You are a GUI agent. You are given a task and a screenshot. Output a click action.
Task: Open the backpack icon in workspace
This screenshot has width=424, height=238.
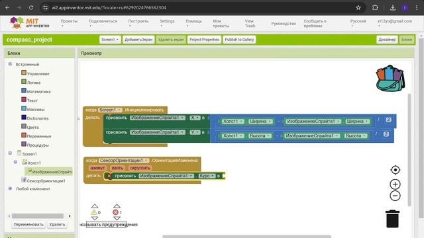point(390,78)
